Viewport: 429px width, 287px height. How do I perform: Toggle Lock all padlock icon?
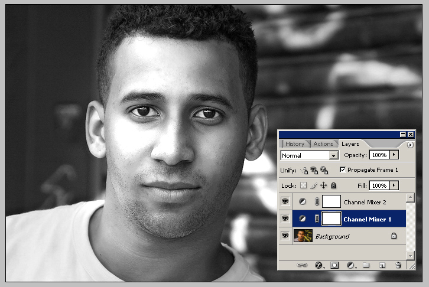pyautogui.click(x=333, y=185)
